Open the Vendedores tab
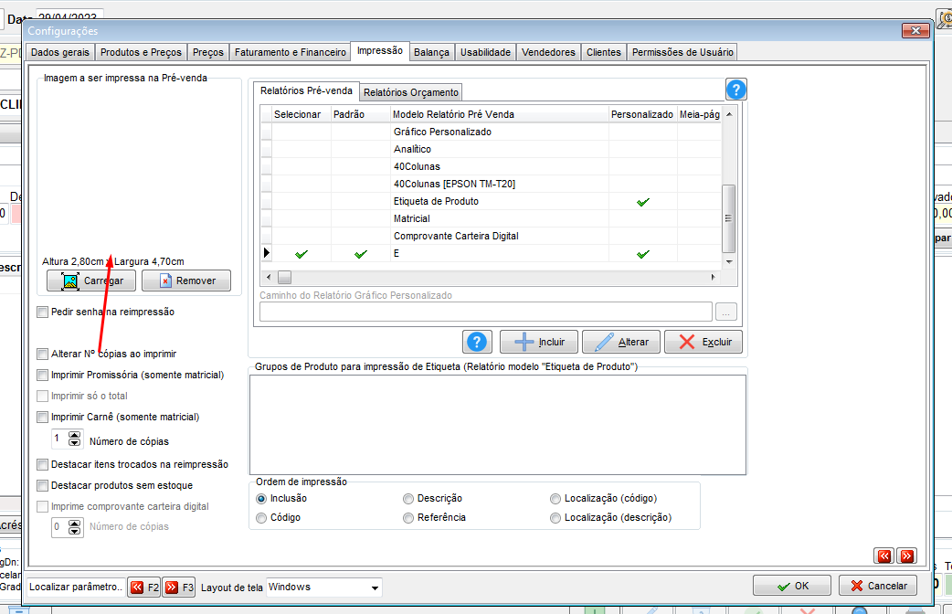 (548, 52)
